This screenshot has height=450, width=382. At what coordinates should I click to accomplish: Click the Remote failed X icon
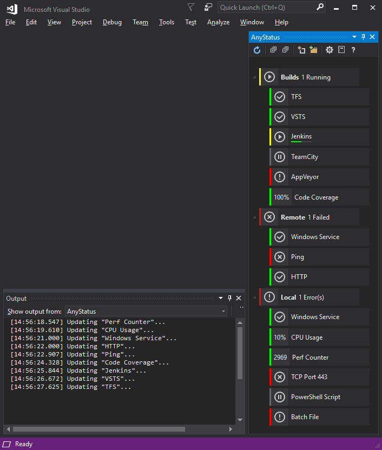click(x=269, y=217)
